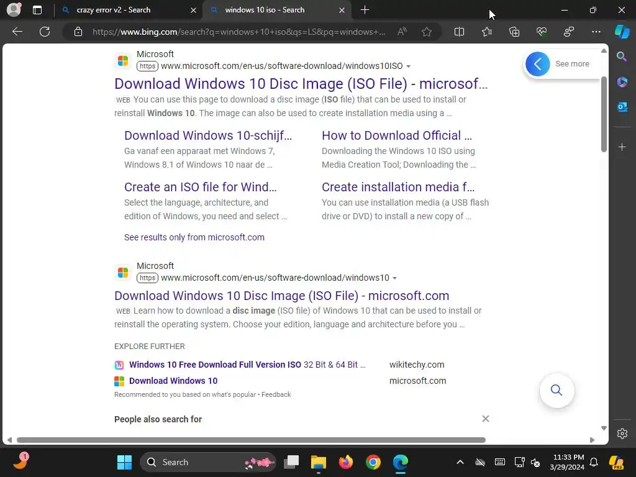Open the touch keyboard tray icon
This screenshot has width=636, height=477.
500,462
